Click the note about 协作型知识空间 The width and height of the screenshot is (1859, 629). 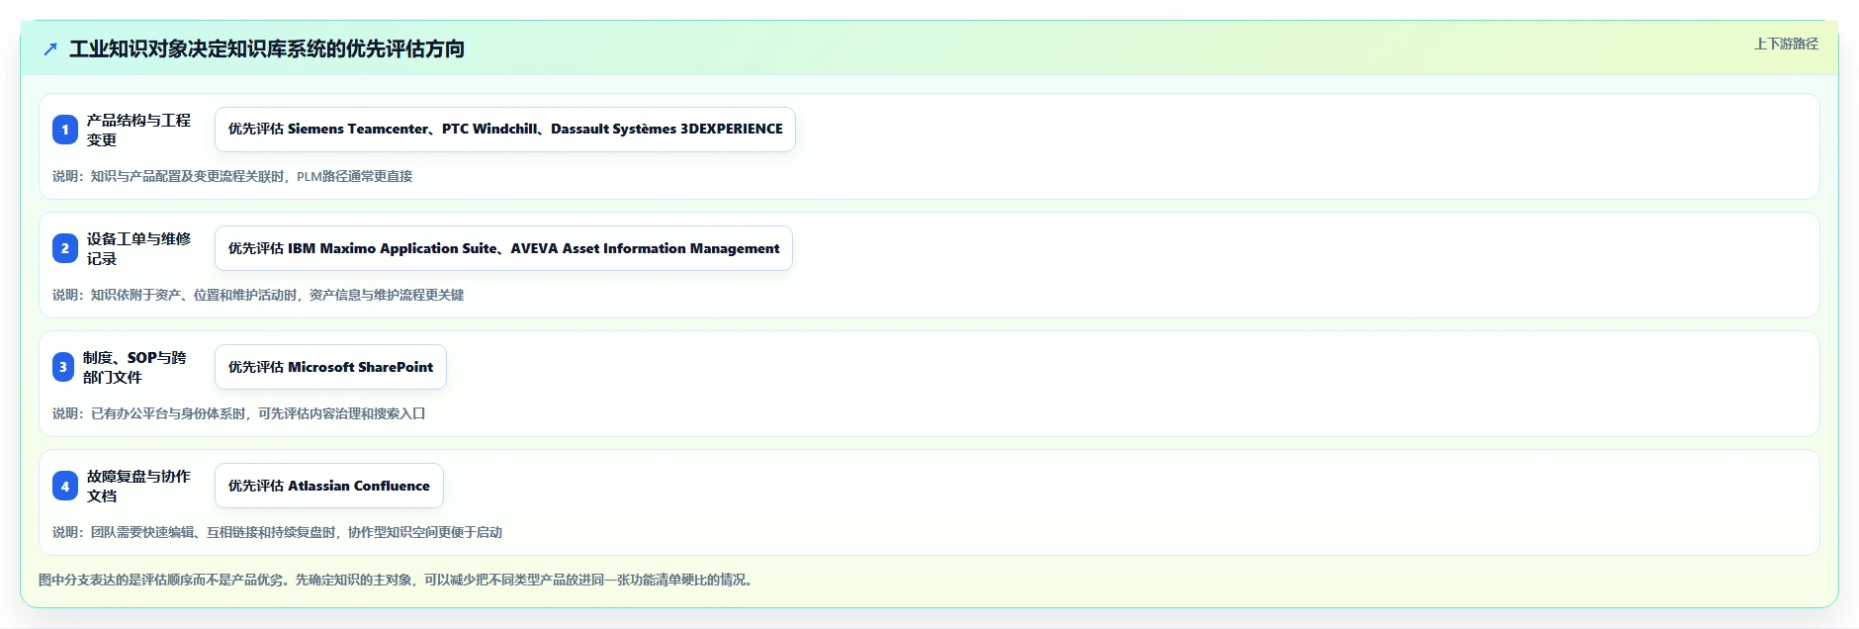point(278,532)
